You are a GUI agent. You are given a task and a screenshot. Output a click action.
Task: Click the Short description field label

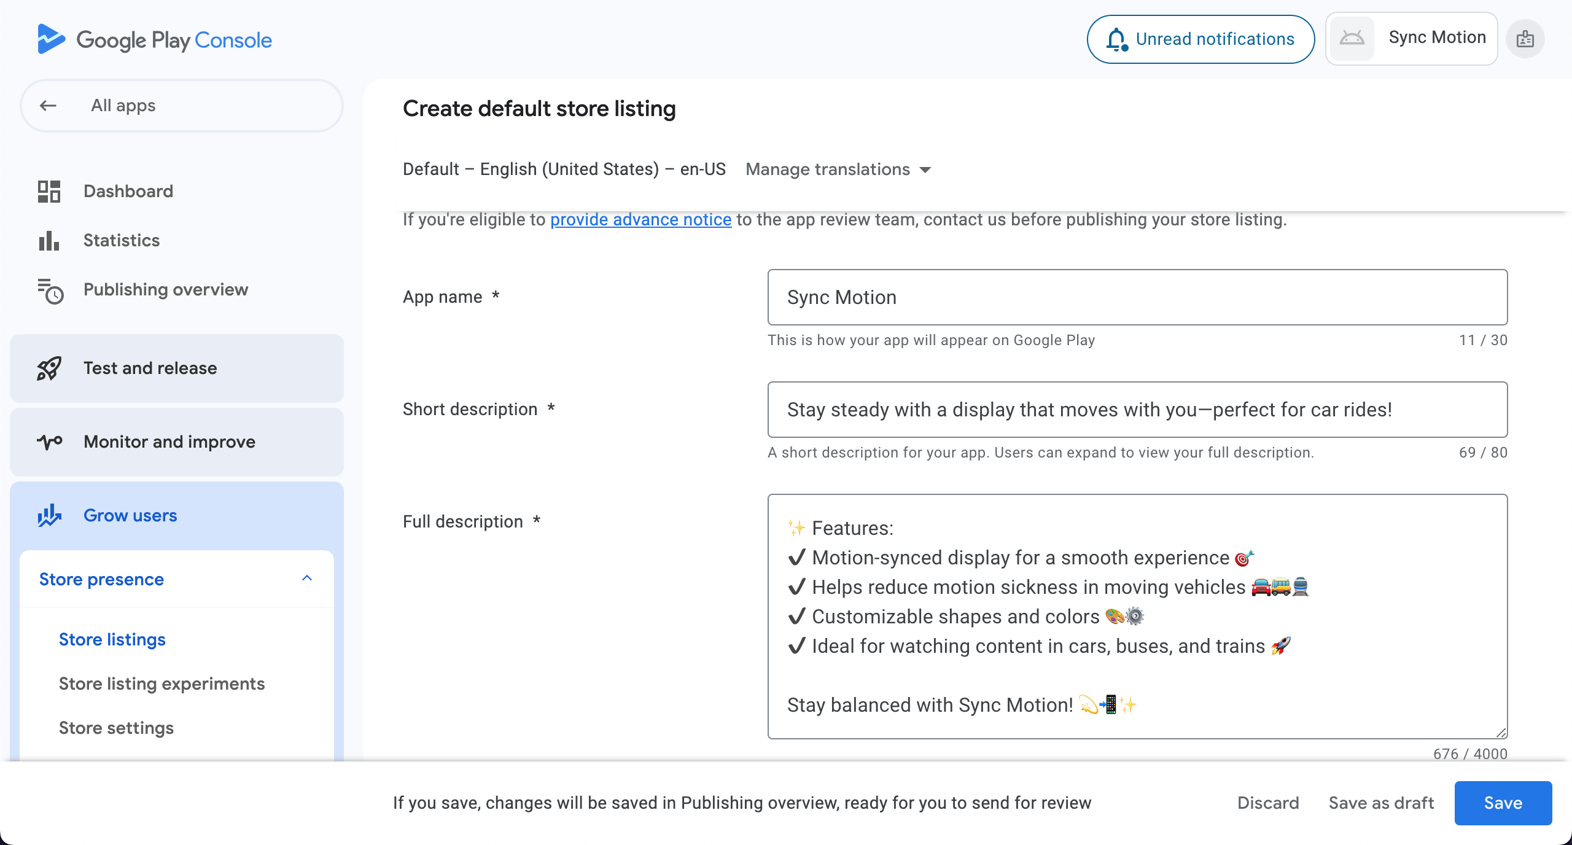(478, 409)
